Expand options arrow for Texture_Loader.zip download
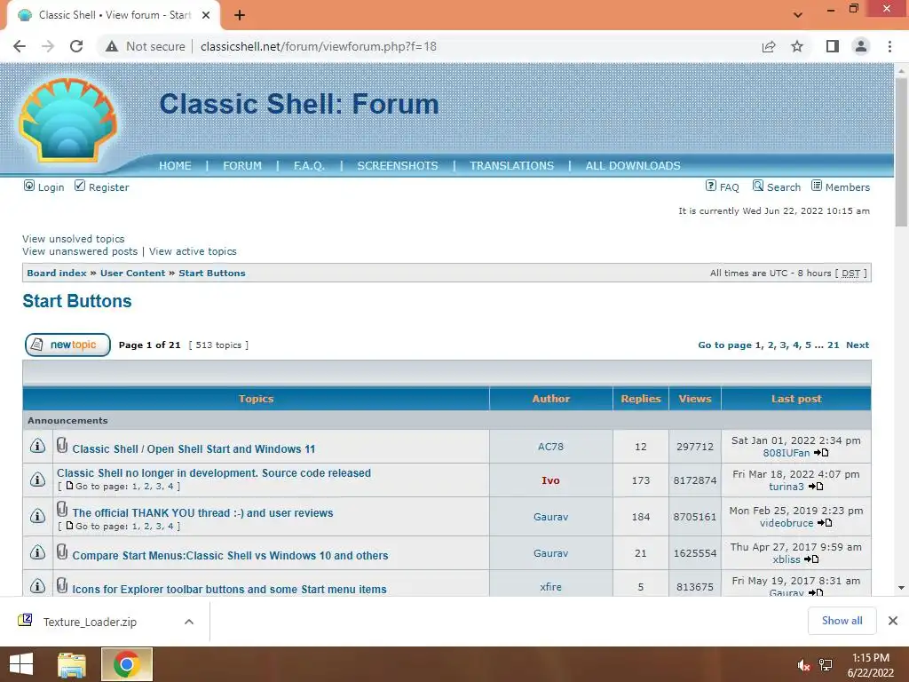This screenshot has height=682, width=909. coord(189,622)
